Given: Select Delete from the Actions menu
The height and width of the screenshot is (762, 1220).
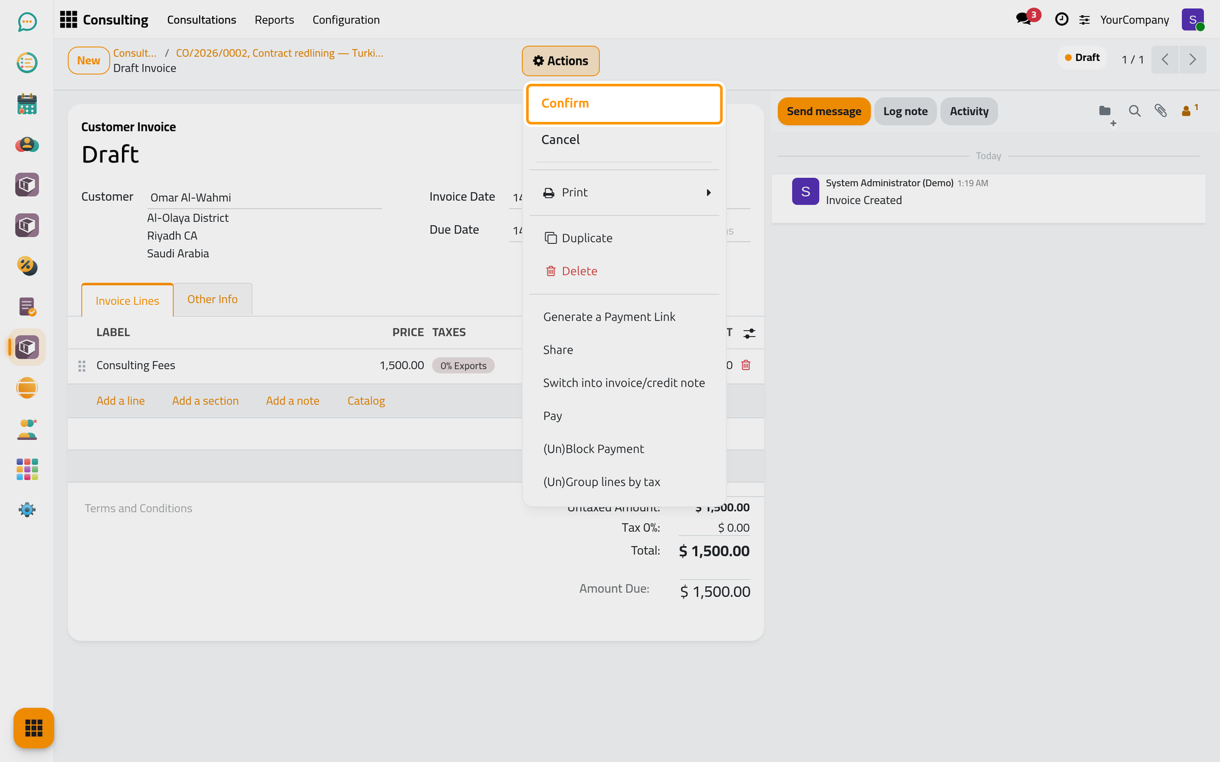Looking at the screenshot, I should click(x=624, y=271).
